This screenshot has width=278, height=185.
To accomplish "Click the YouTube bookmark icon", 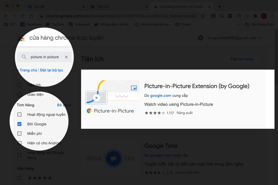I will (x=48, y=24).
